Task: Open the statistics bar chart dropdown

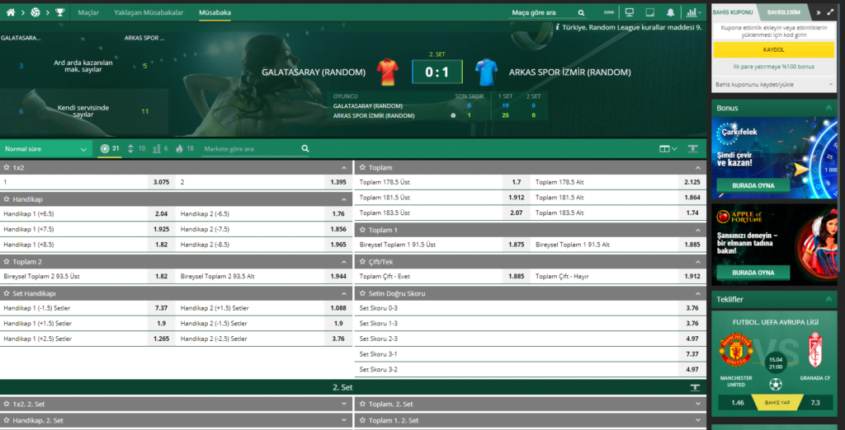Action: [x=693, y=12]
